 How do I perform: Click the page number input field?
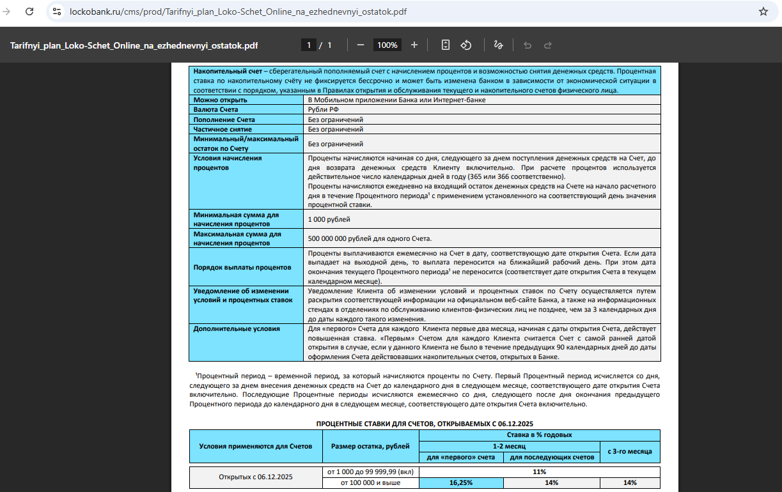[x=309, y=45]
